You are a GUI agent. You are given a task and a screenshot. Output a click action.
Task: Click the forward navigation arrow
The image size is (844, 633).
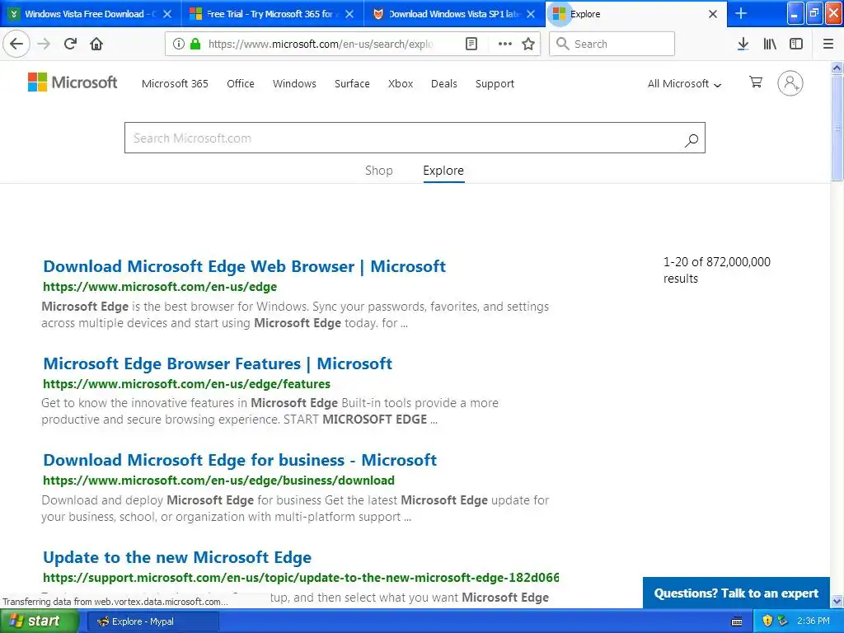pyautogui.click(x=44, y=44)
